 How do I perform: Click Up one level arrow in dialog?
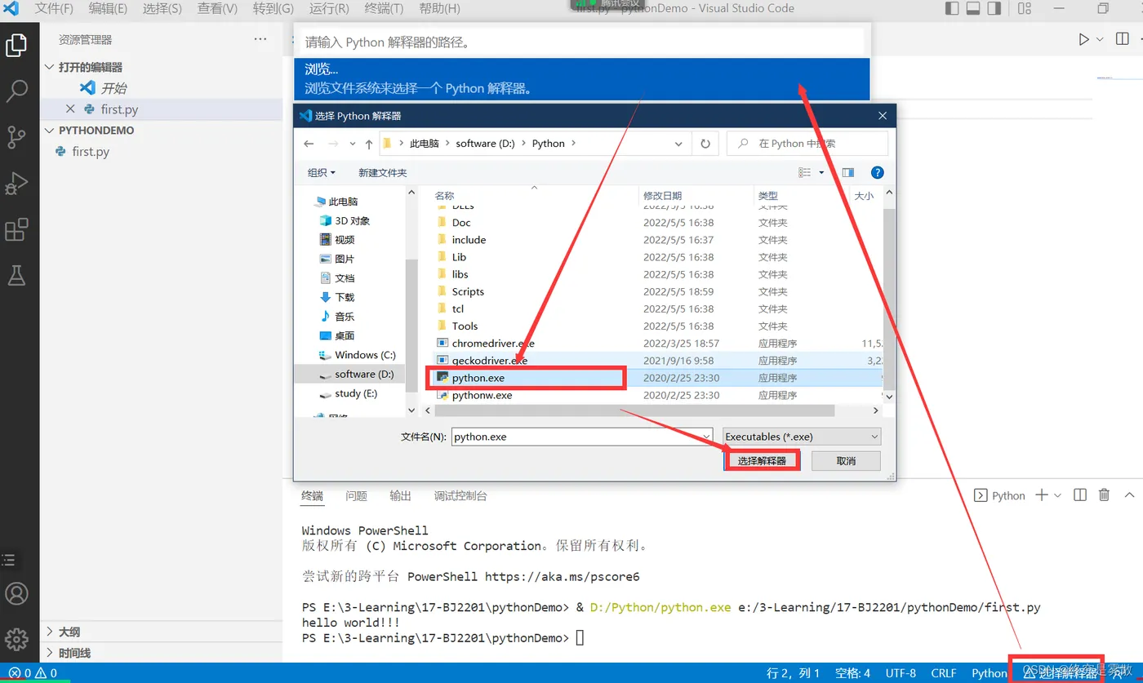click(369, 144)
